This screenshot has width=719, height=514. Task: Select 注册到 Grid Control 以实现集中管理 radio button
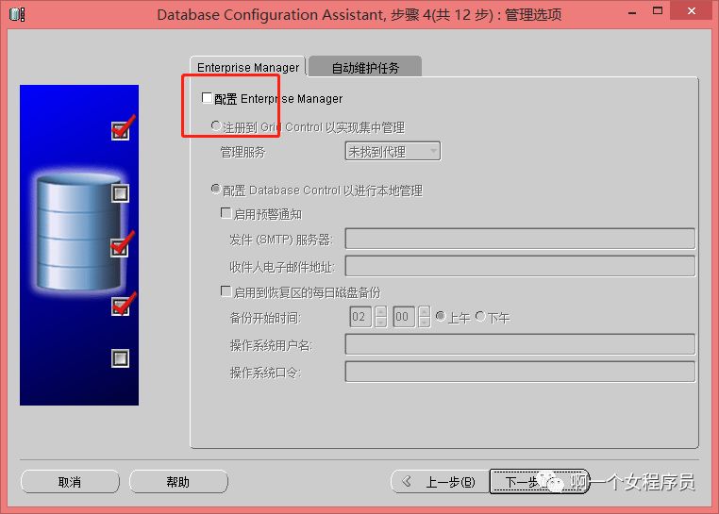[215, 125]
